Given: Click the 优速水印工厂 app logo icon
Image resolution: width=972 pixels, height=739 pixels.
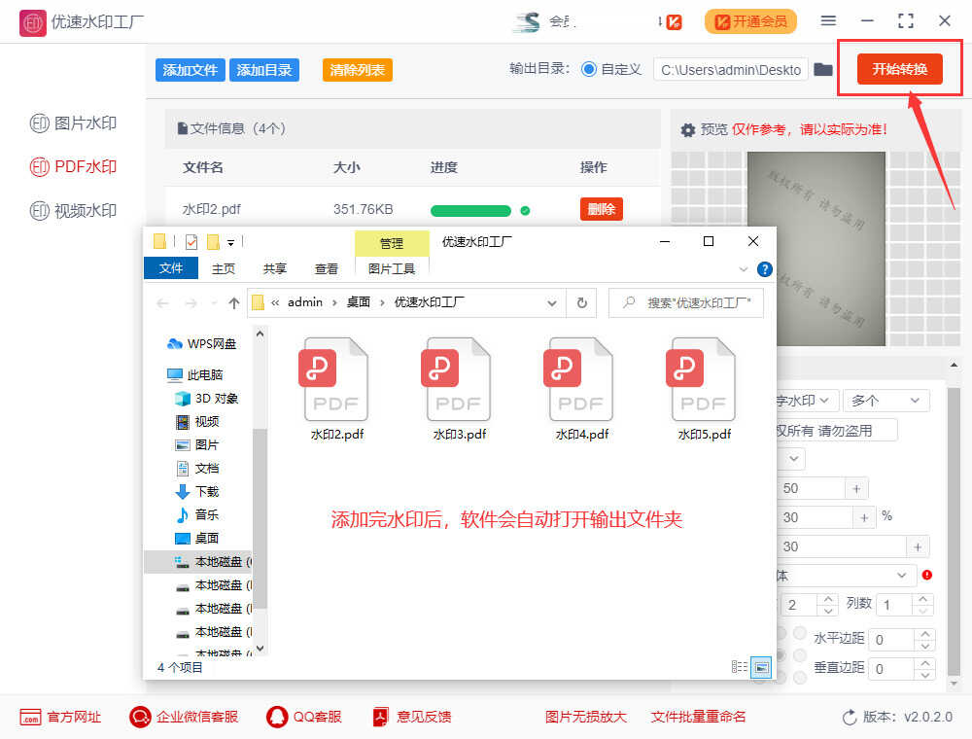Looking at the screenshot, I should tap(33, 23).
